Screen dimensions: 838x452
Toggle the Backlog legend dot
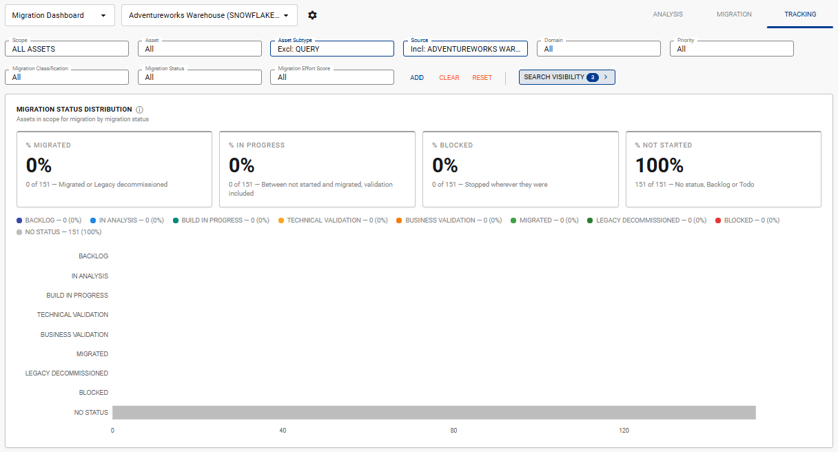20,220
